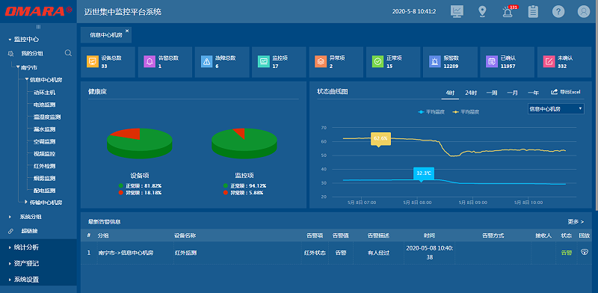598x293 pixels.
Task: Click the playback icon in alarm row
Action: pyautogui.click(x=585, y=252)
